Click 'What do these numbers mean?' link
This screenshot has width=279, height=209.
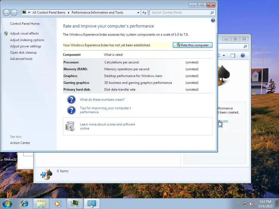(102, 100)
